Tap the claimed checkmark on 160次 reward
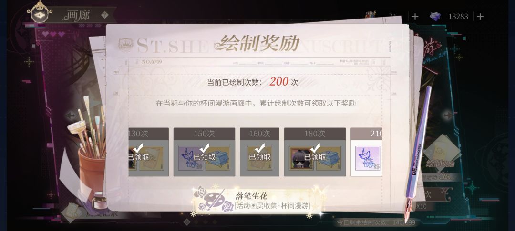Screen dimensions: 515x231 click(259, 148)
